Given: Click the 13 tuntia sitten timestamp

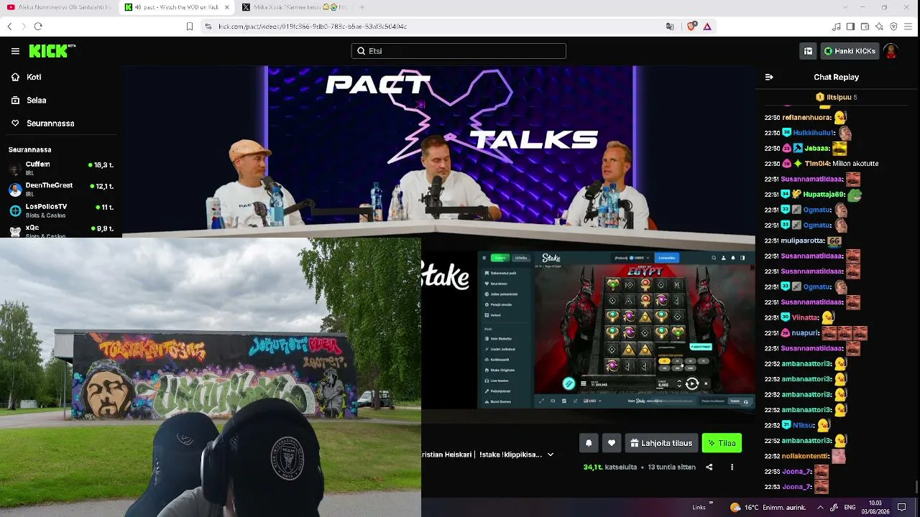Looking at the screenshot, I should [672, 467].
